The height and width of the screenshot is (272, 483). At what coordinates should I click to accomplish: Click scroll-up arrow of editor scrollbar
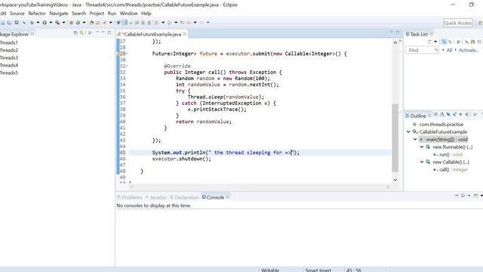coord(395,42)
